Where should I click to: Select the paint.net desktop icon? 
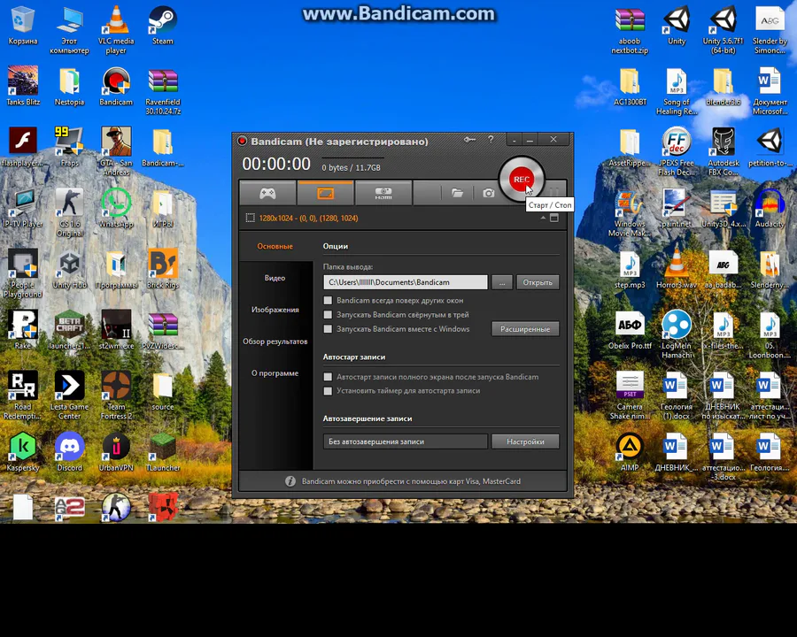pyautogui.click(x=676, y=207)
